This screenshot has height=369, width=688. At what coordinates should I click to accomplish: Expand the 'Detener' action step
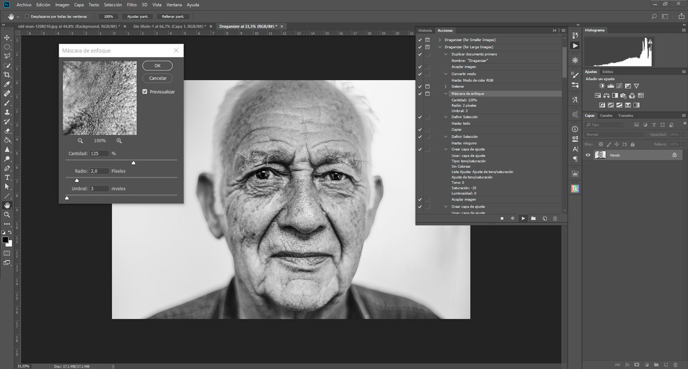click(x=446, y=87)
